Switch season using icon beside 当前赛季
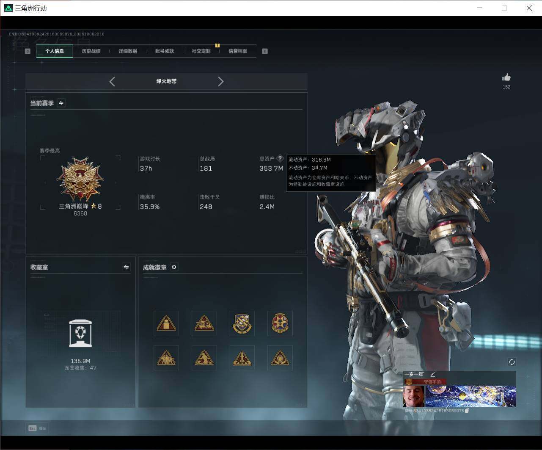Viewport: 542px width, 450px height. tap(61, 103)
